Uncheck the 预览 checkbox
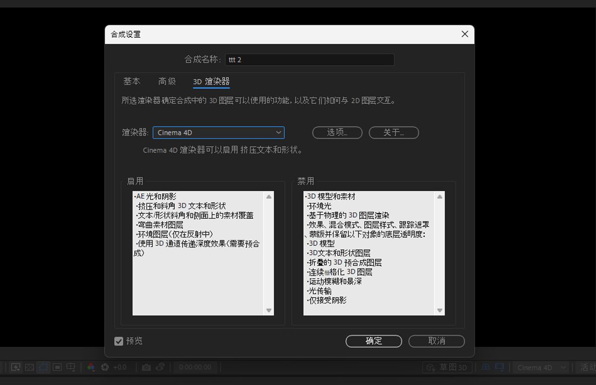596x385 pixels. tap(118, 341)
